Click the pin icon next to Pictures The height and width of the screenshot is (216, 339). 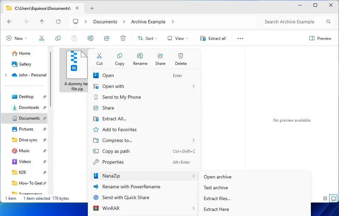click(x=44, y=129)
